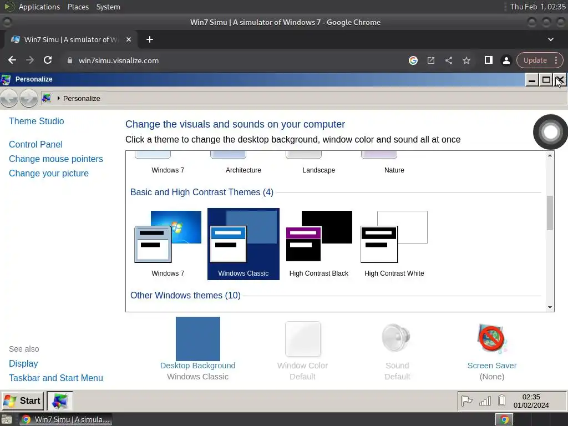The image size is (568, 426).
Task: Click the theme list scrollbar thumb
Action: [550, 212]
